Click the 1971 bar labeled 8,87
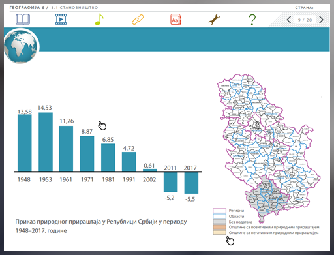Image resolution: width=334 pixels, height=255 pixels. point(87,154)
